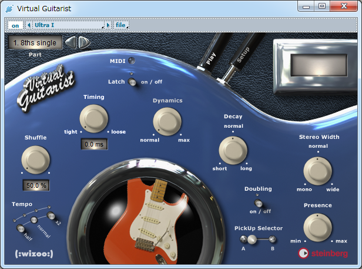
Task: Click the PickUp Selector slider ball
Action: (252, 239)
